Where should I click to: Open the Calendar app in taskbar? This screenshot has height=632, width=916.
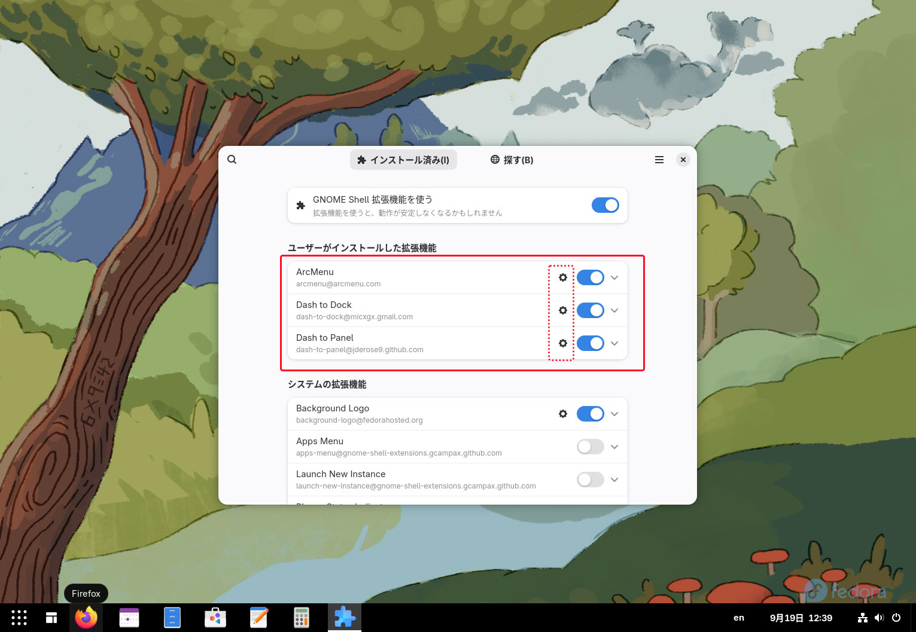click(x=129, y=618)
